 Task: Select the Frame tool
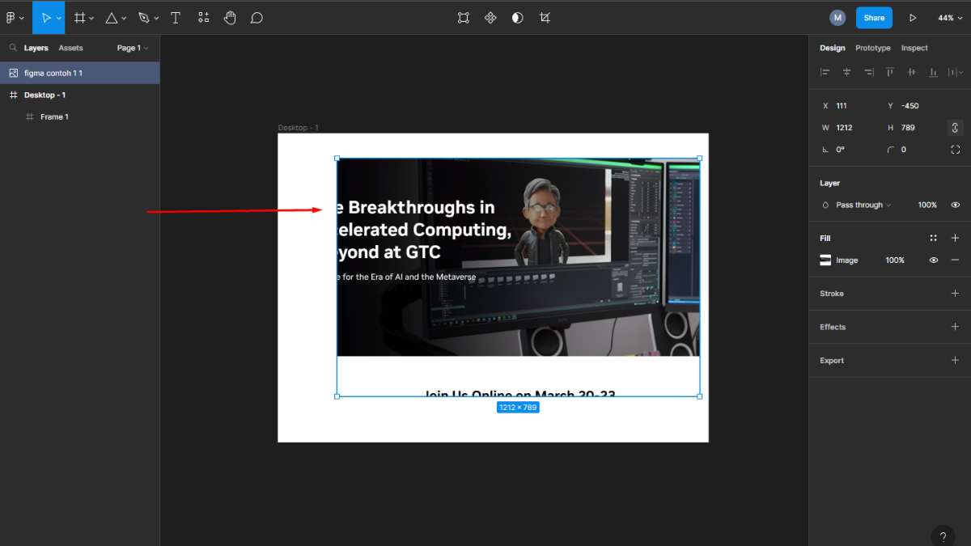[x=79, y=17]
